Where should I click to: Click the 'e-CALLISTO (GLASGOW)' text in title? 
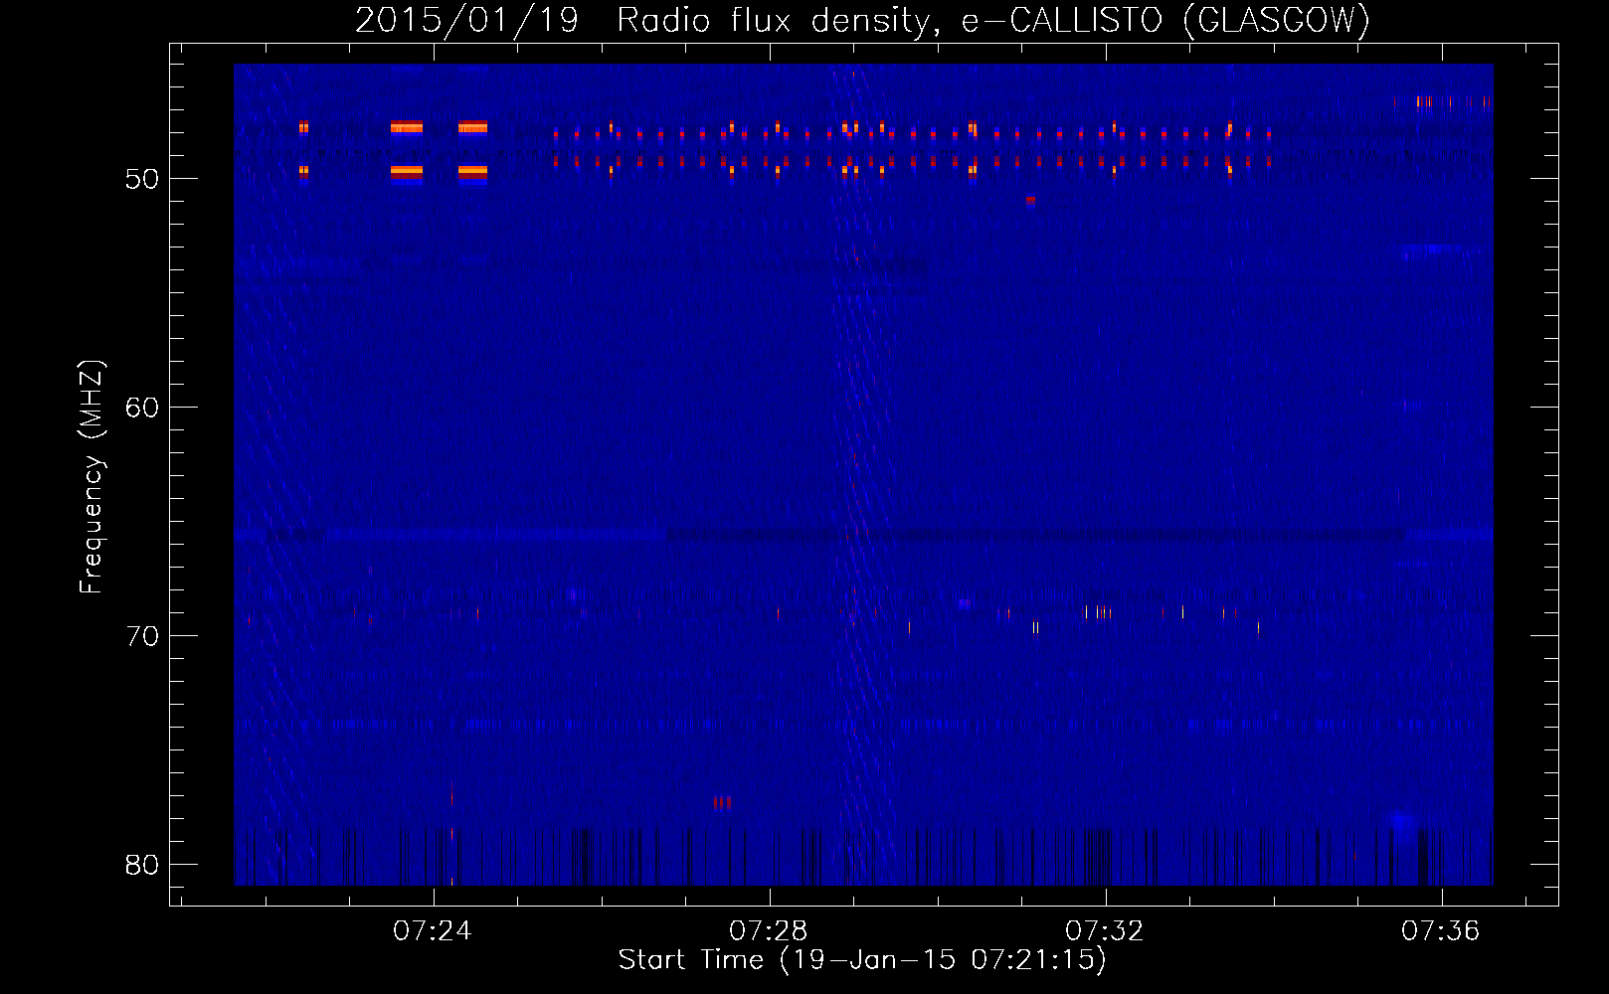tap(1165, 21)
